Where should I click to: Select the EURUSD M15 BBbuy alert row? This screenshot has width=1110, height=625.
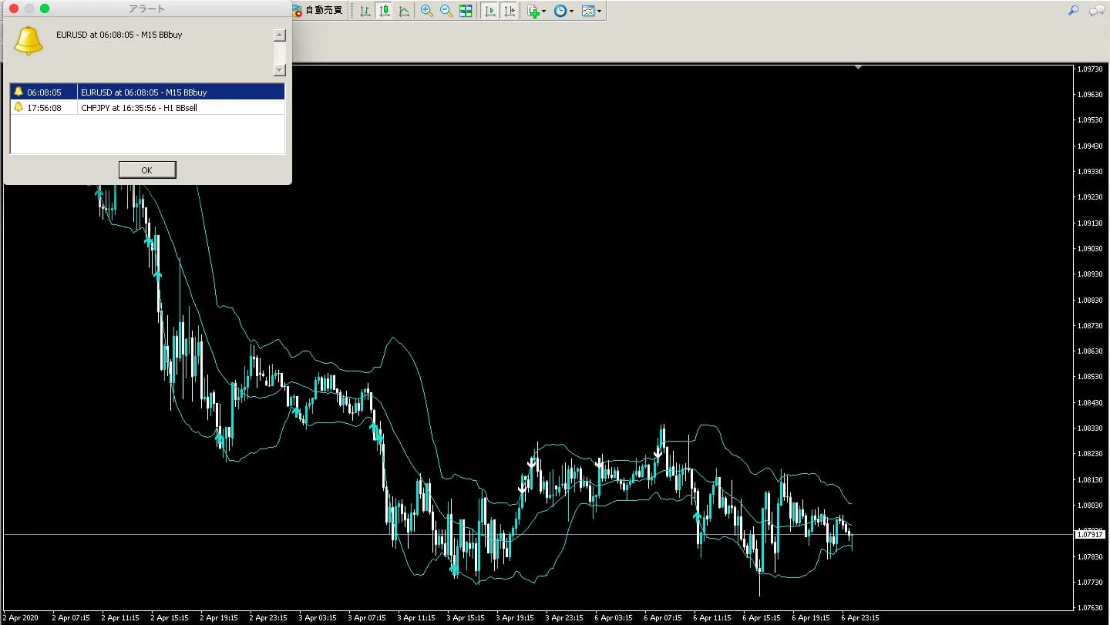click(147, 92)
